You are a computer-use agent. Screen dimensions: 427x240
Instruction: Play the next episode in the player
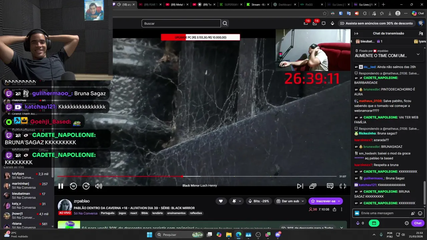(300, 186)
